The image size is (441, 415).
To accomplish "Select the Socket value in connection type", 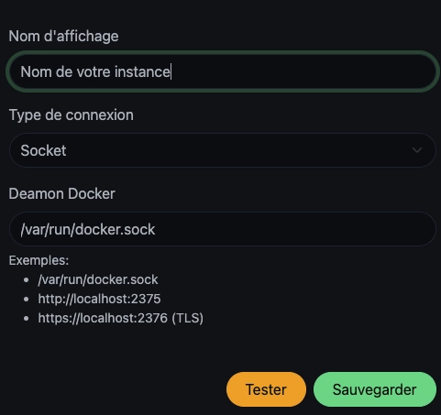I will [x=43, y=150].
